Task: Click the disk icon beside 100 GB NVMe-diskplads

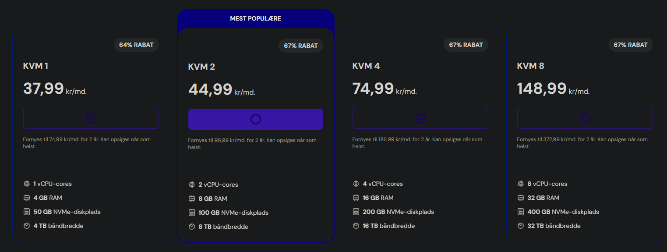Action: 191,213
